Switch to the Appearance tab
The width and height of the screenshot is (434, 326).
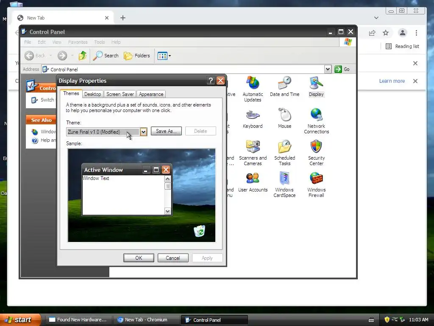(151, 94)
